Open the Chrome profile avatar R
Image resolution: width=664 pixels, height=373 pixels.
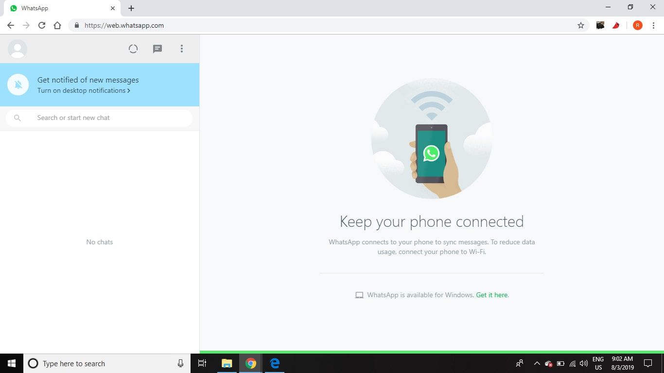click(637, 25)
